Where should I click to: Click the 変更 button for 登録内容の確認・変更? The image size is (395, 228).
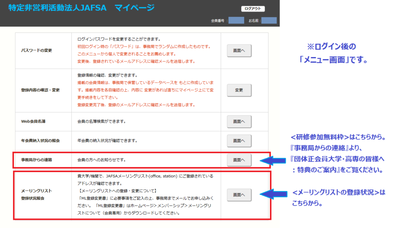click(239, 90)
